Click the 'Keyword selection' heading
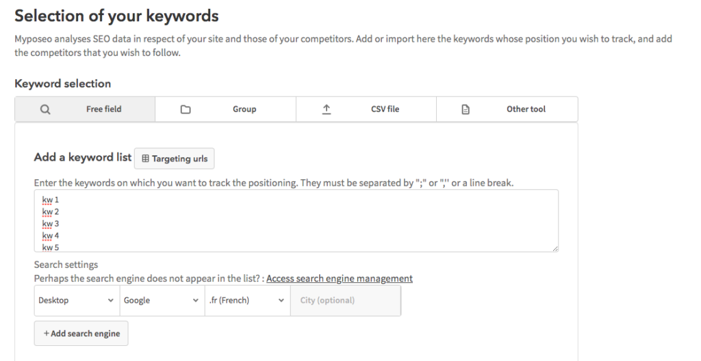This screenshot has height=361, width=701. pyautogui.click(x=62, y=83)
